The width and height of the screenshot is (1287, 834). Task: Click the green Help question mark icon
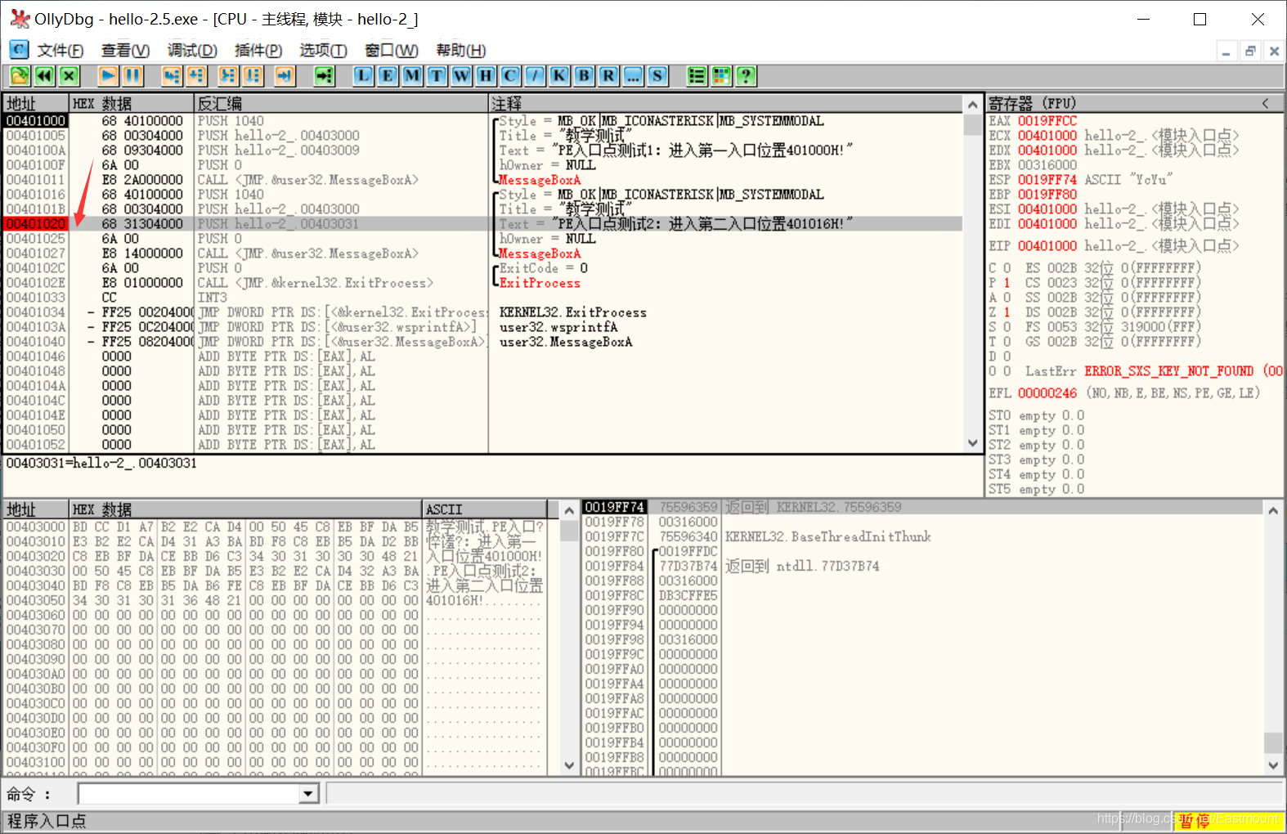tap(746, 76)
